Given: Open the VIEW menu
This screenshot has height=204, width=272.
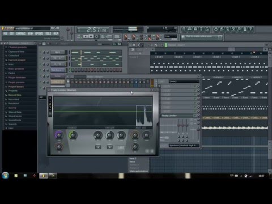Looking at the screenshot, I should click(x=30, y=33).
